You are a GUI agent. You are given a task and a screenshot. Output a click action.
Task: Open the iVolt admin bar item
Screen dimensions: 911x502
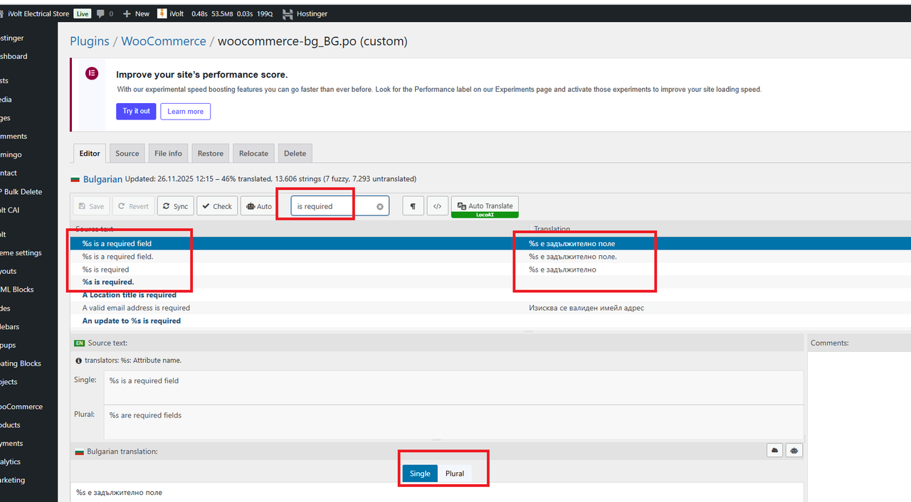[x=170, y=14]
